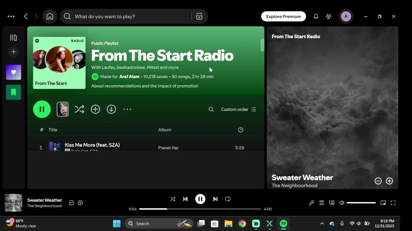Click the minus icon in bottom player bar
The height and width of the screenshot is (231, 412).
point(71,203)
